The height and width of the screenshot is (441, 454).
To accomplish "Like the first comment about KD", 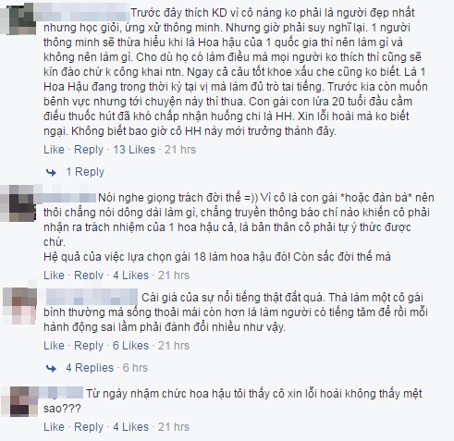I will pos(54,150).
